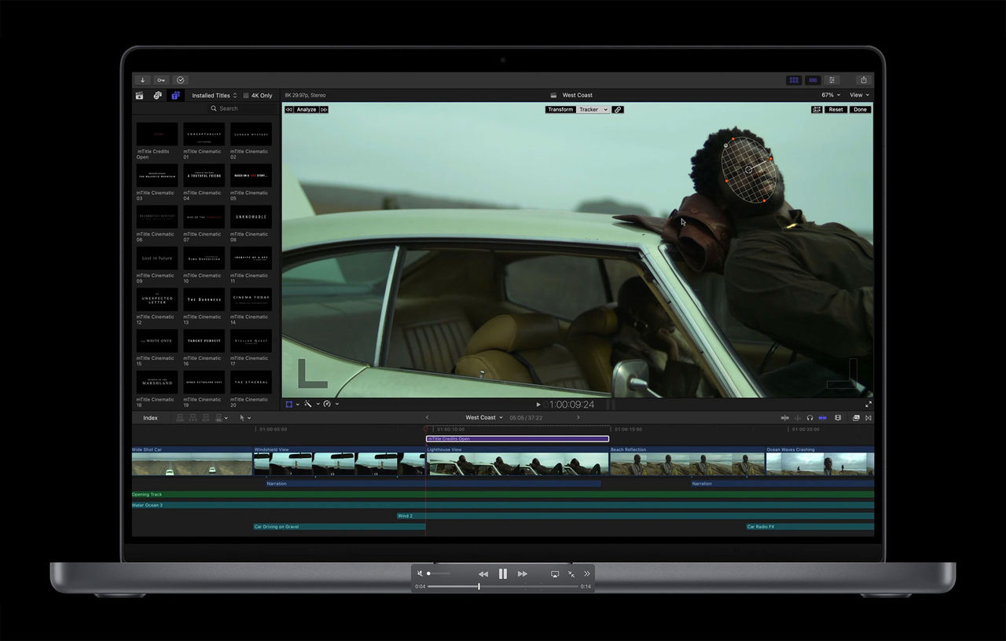Open the retime speedometer menu

331,404
